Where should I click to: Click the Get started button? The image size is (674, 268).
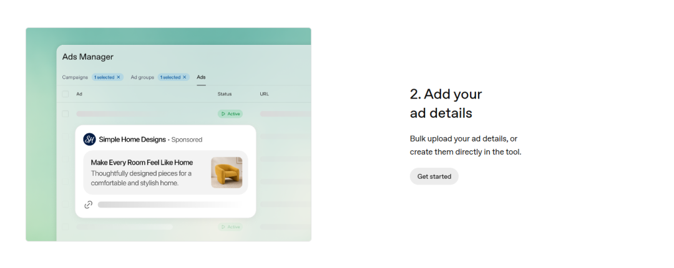coord(434,176)
